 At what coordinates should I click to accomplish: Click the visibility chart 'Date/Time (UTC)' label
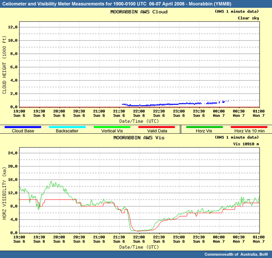(x=139, y=247)
